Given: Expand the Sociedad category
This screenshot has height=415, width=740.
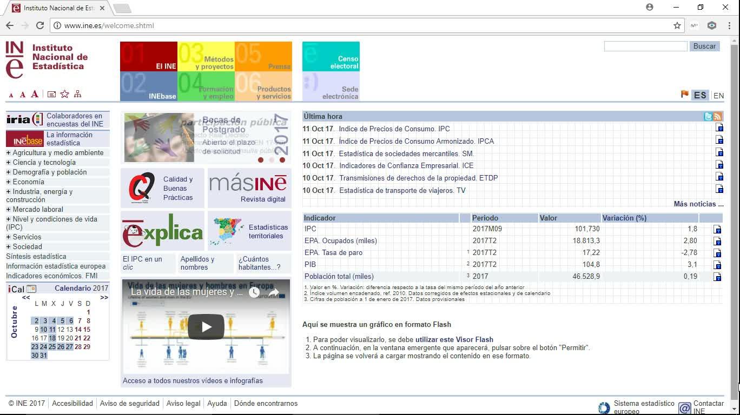Looking at the screenshot, I should 8,247.
